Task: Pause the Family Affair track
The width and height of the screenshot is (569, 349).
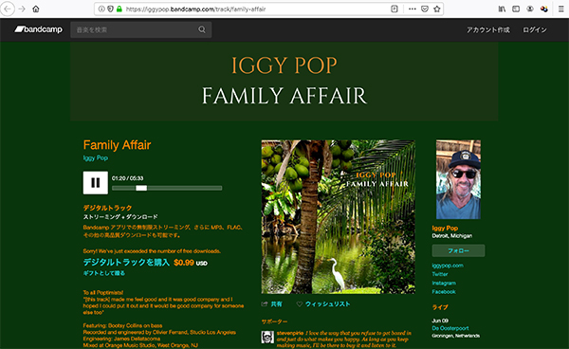Action: click(96, 182)
